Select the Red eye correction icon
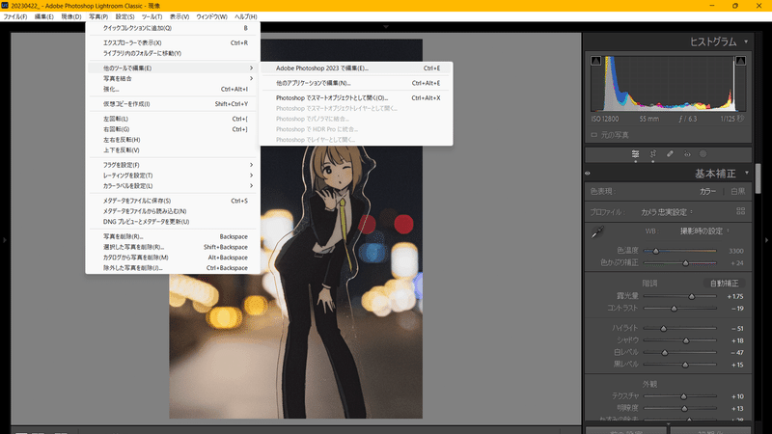The width and height of the screenshot is (772, 434). [x=687, y=154]
